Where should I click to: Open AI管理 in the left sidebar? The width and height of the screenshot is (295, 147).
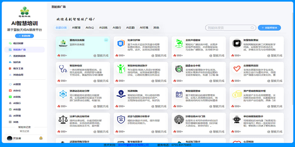click(24, 84)
